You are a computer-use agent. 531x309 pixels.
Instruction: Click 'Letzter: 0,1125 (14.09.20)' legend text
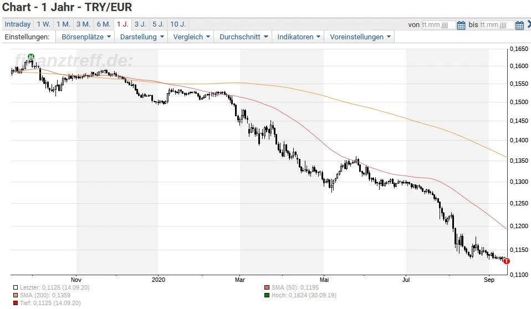point(55,287)
